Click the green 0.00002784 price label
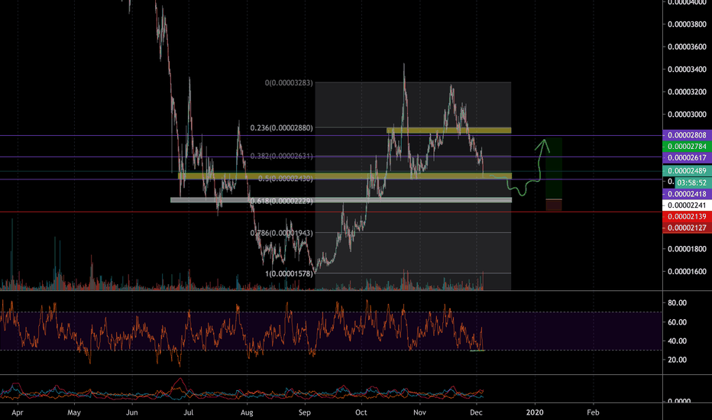Screen dimensions: 712x420 point(687,146)
